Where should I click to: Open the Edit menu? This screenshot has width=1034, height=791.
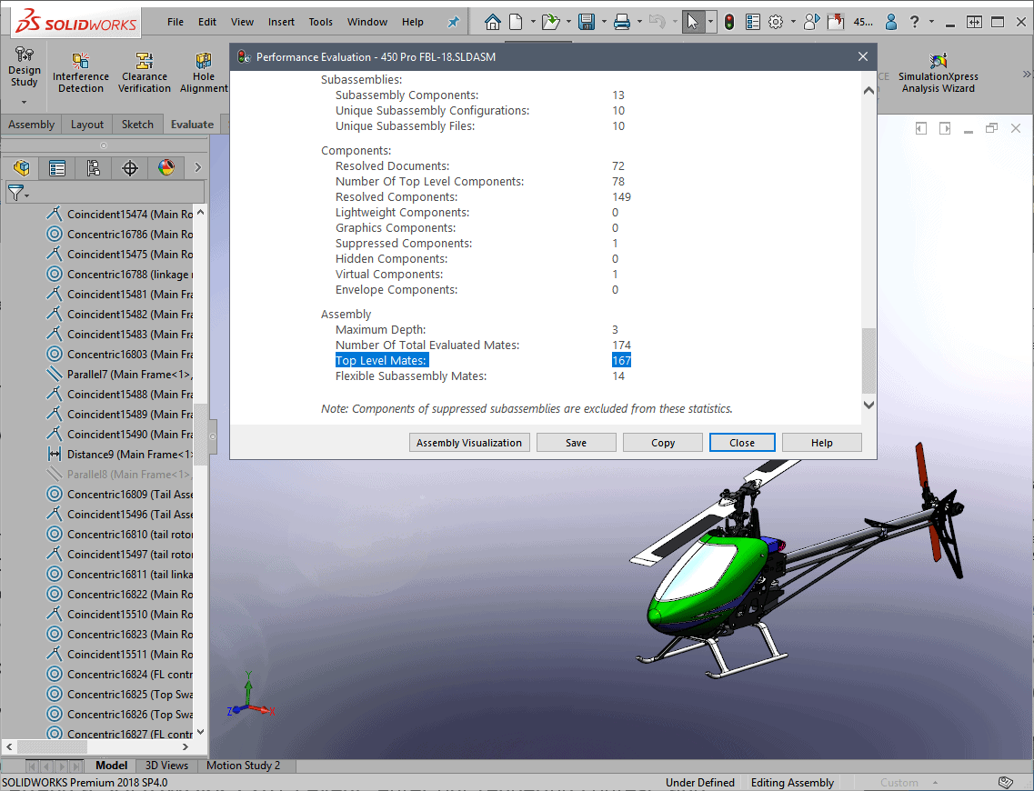(x=207, y=22)
